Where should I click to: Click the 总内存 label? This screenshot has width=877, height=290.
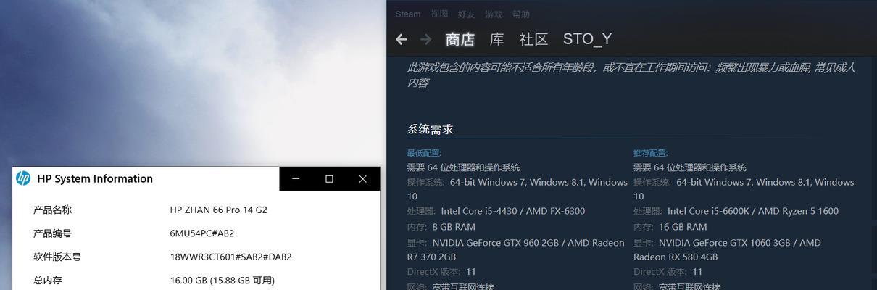(x=48, y=280)
